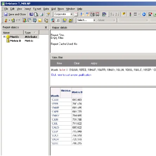Toggle the Report Details pane toolbar button
The image size is (156, 156).
pyautogui.click(x=30, y=20)
